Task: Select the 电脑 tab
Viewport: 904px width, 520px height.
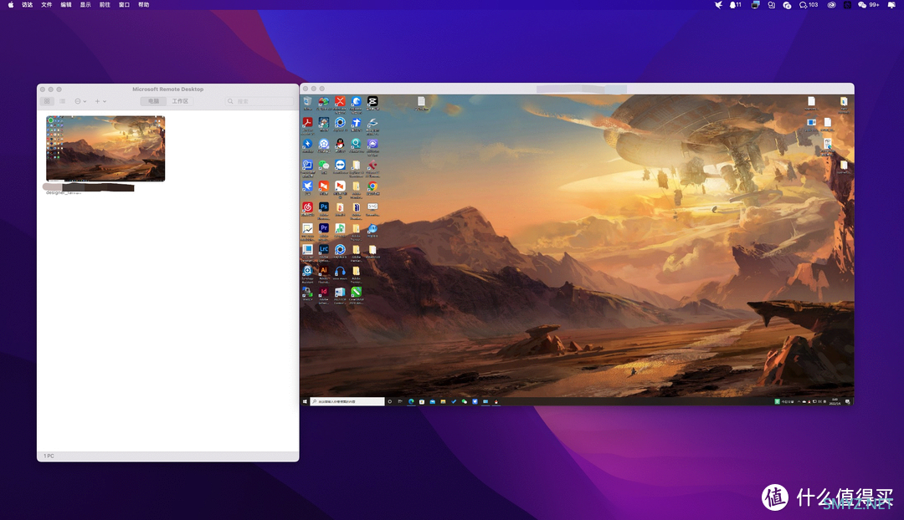Action: click(x=153, y=101)
